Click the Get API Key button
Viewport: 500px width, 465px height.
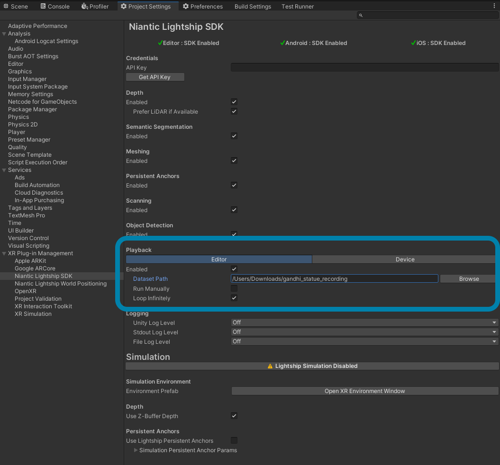click(x=155, y=77)
